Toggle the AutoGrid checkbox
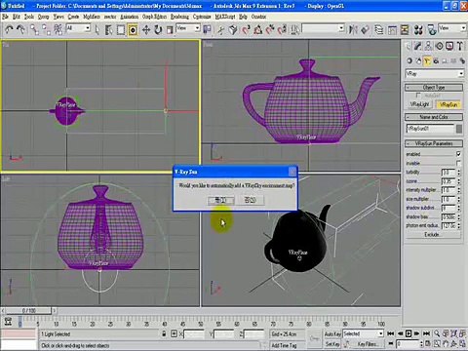Viewport: 468px width, 351px height. pos(418,96)
